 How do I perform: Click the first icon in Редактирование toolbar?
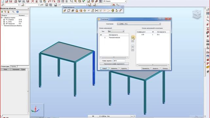point(65,10)
